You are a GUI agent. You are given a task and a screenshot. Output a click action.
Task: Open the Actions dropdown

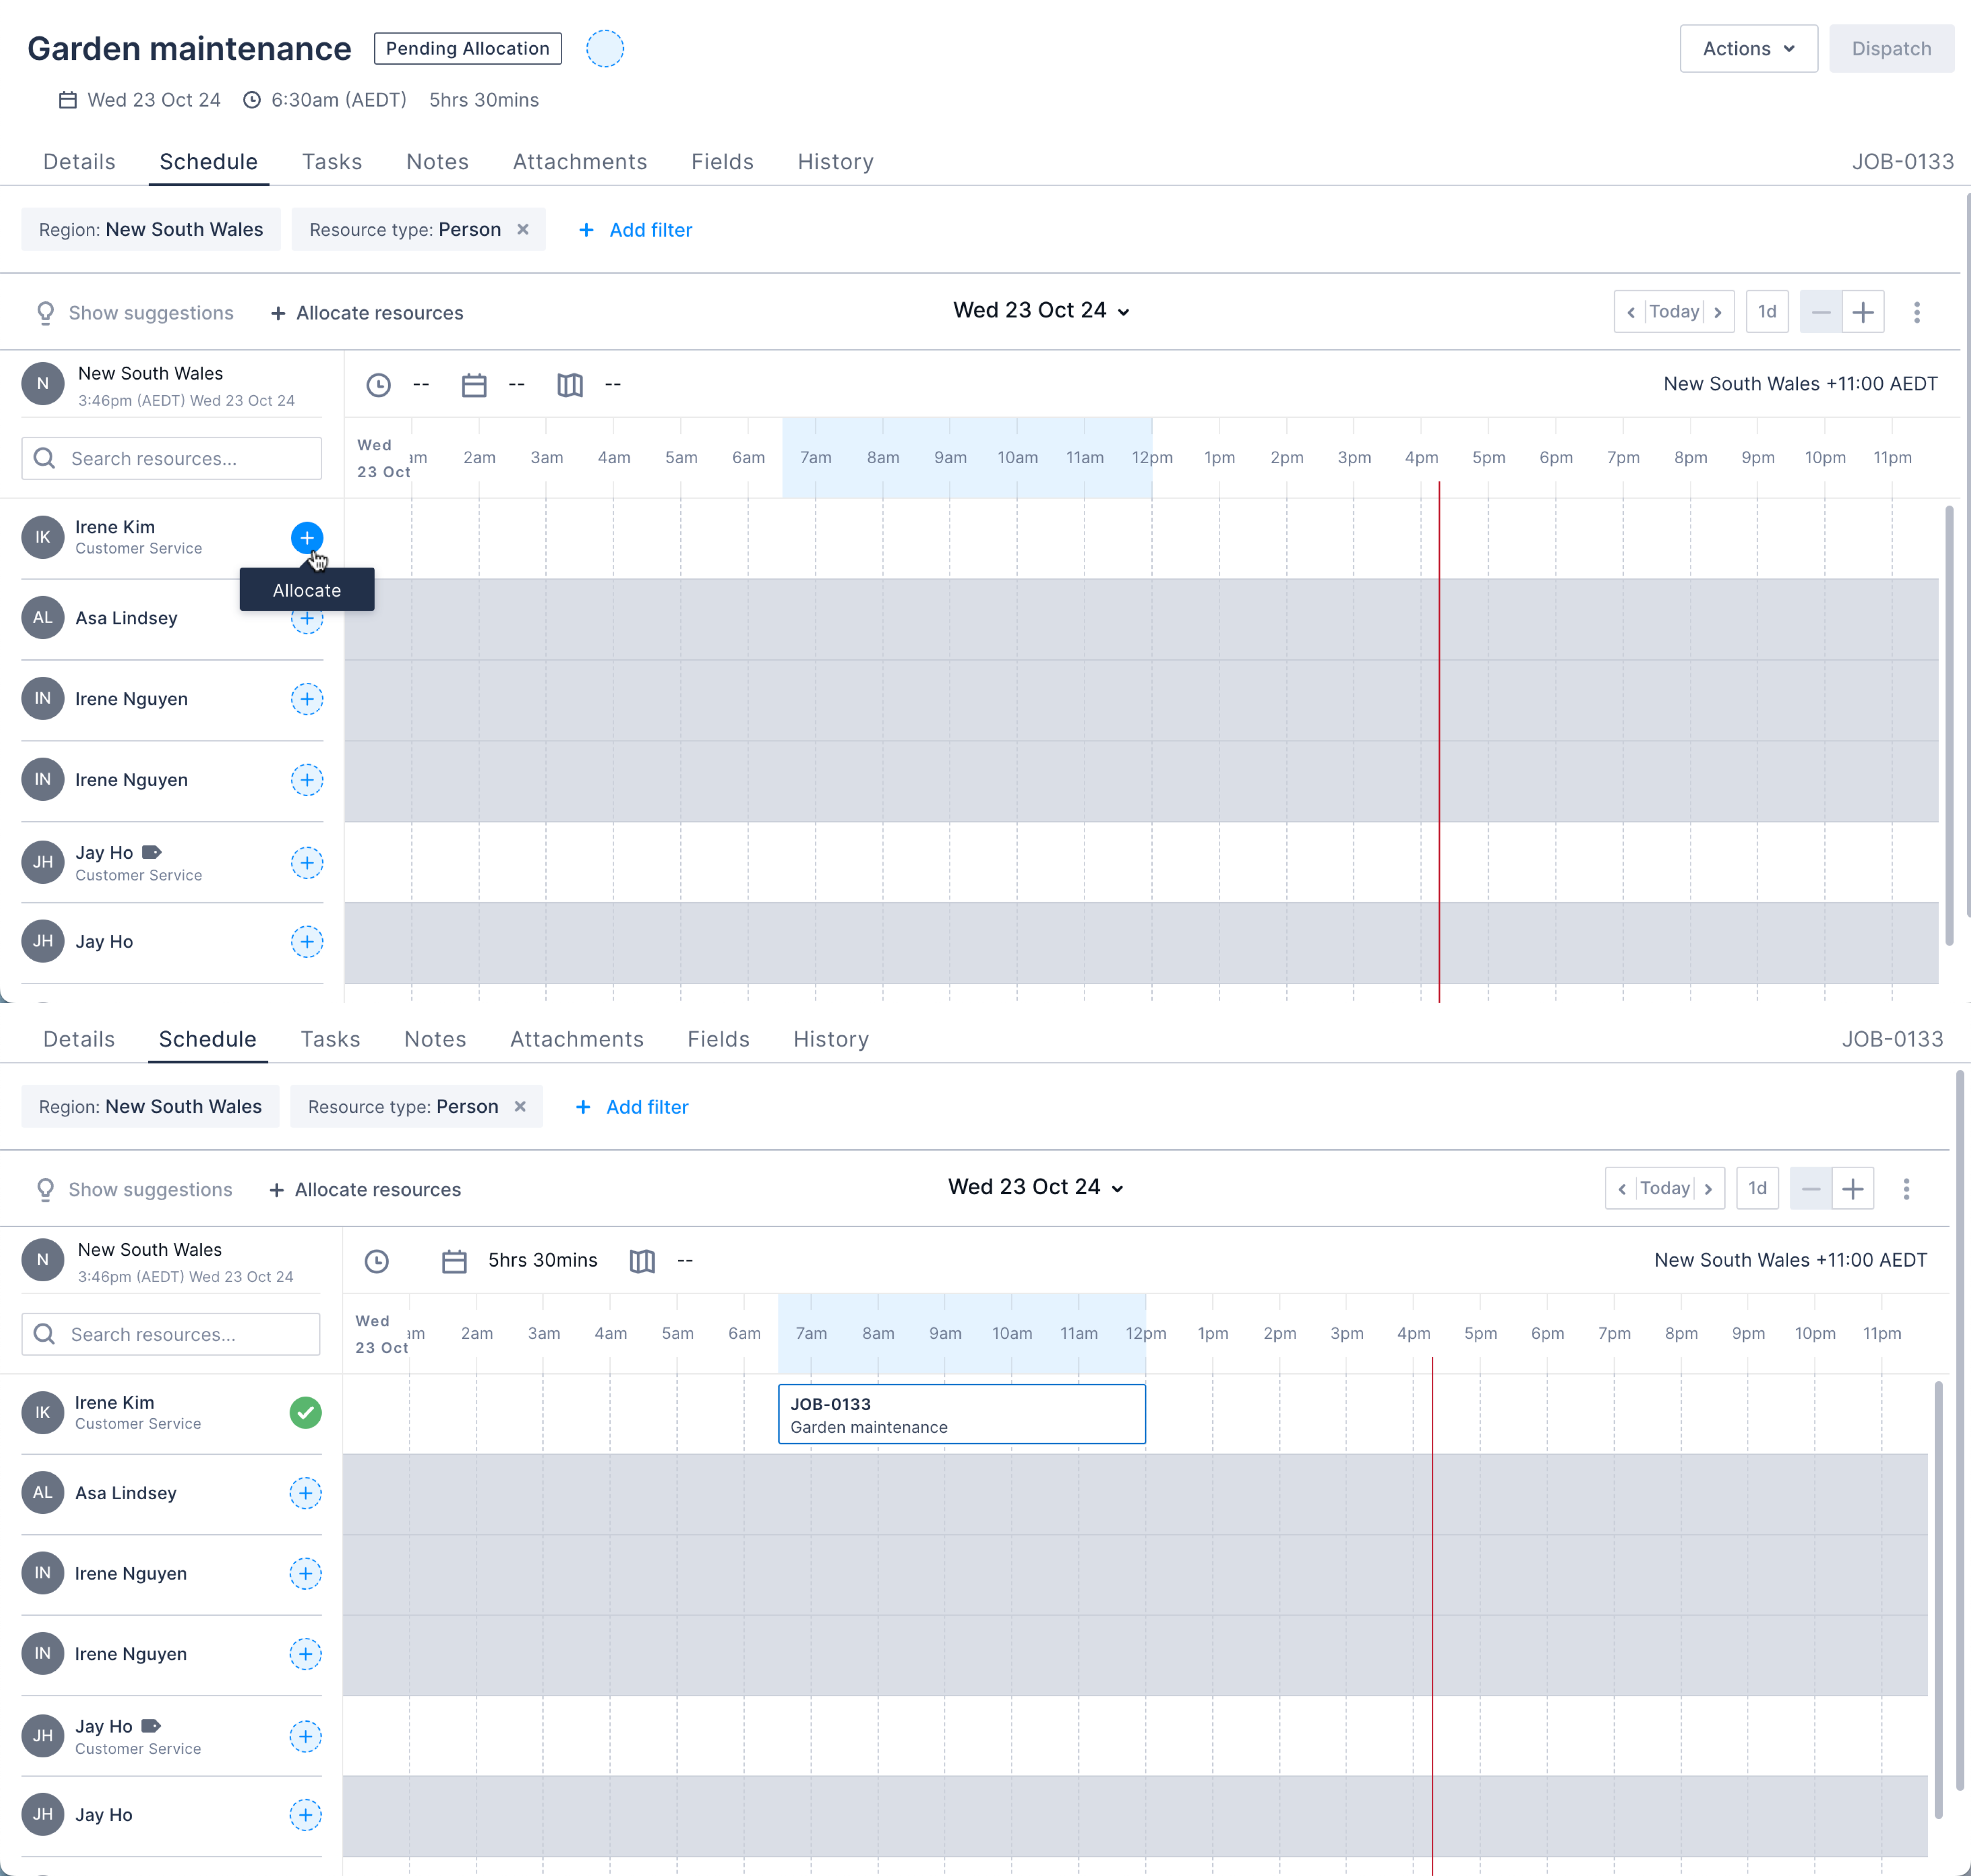[x=1747, y=48]
